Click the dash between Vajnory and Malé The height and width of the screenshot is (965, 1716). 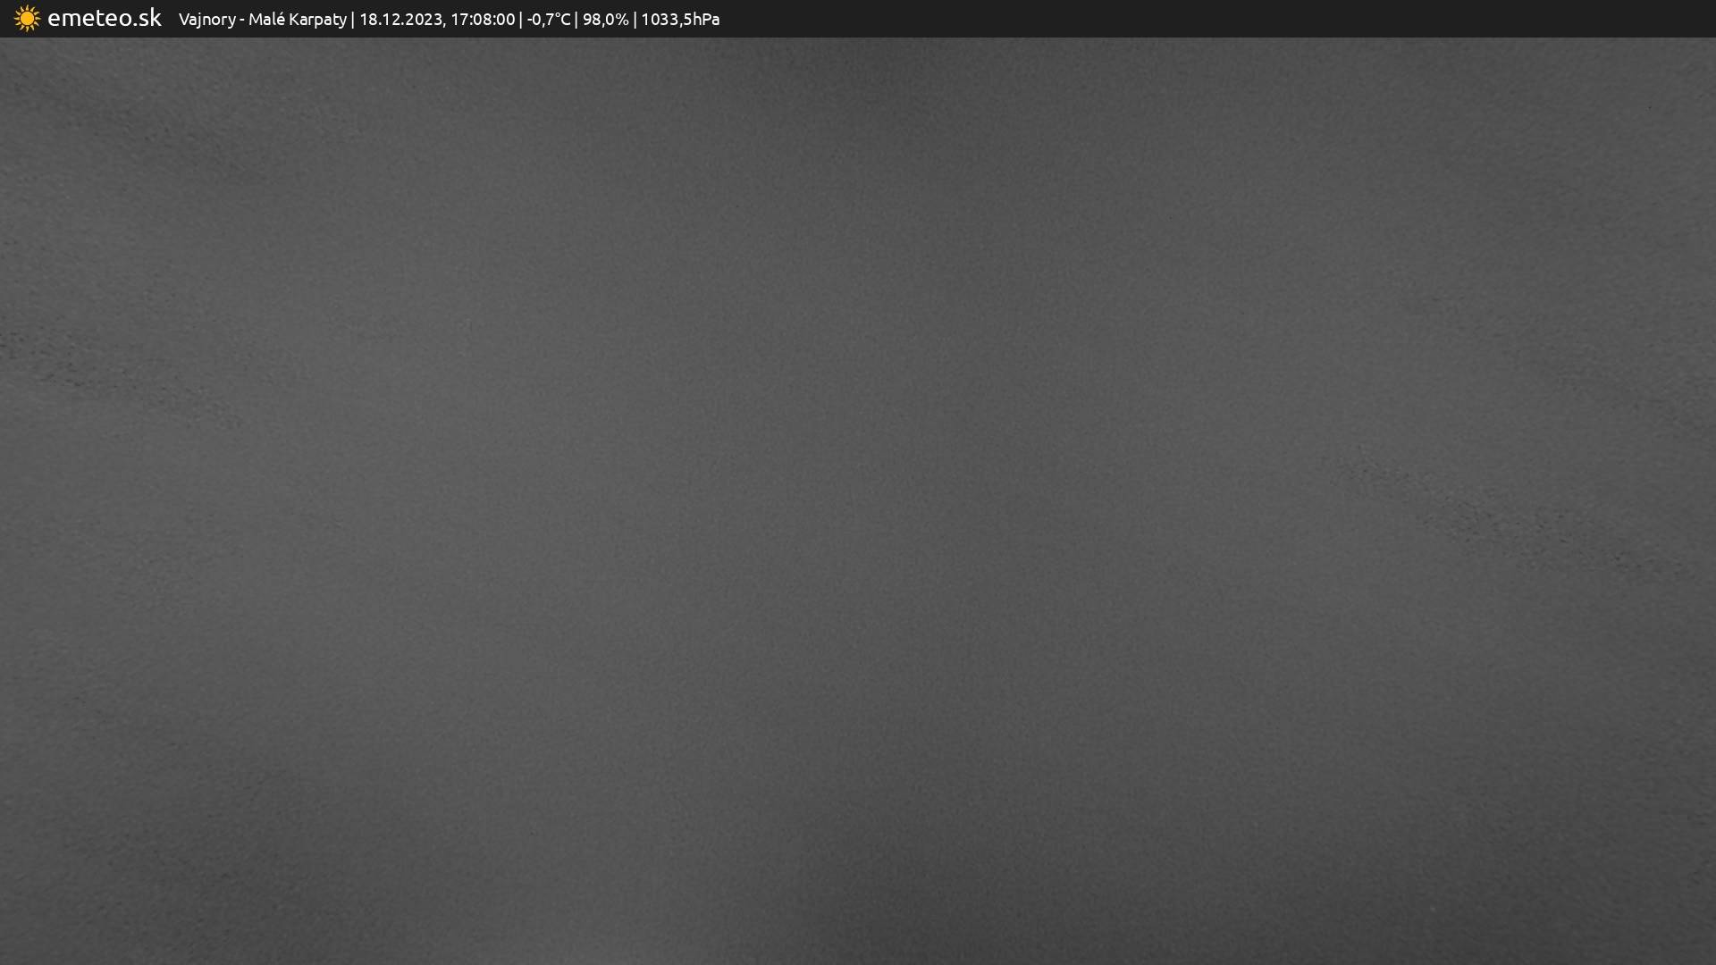[242, 20]
